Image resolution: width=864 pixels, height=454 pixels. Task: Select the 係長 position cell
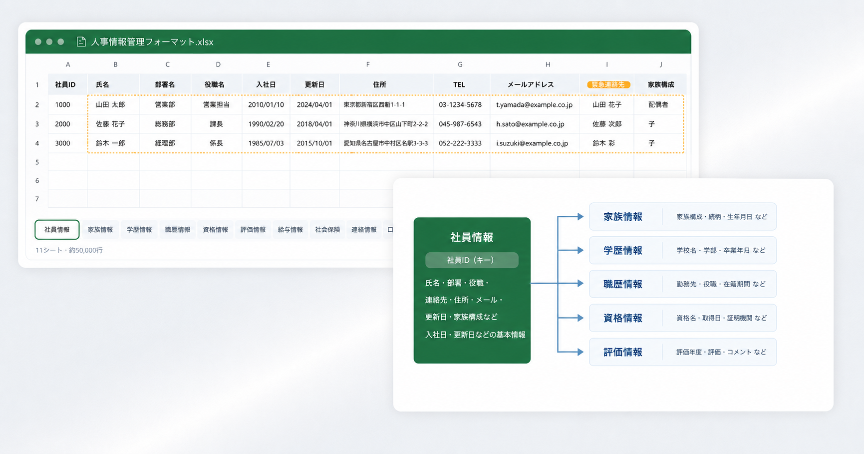[x=217, y=143]
